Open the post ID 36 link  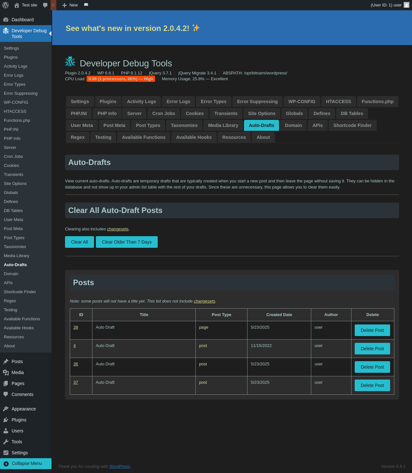(x=76, y=364)
